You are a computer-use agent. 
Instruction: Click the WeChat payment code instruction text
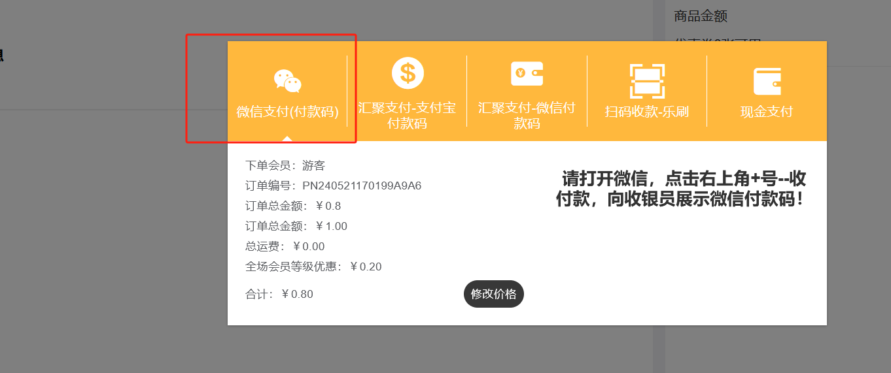(680, 189)
